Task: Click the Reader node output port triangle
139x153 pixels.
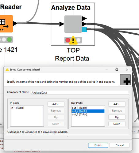Action: click(15, 24)
